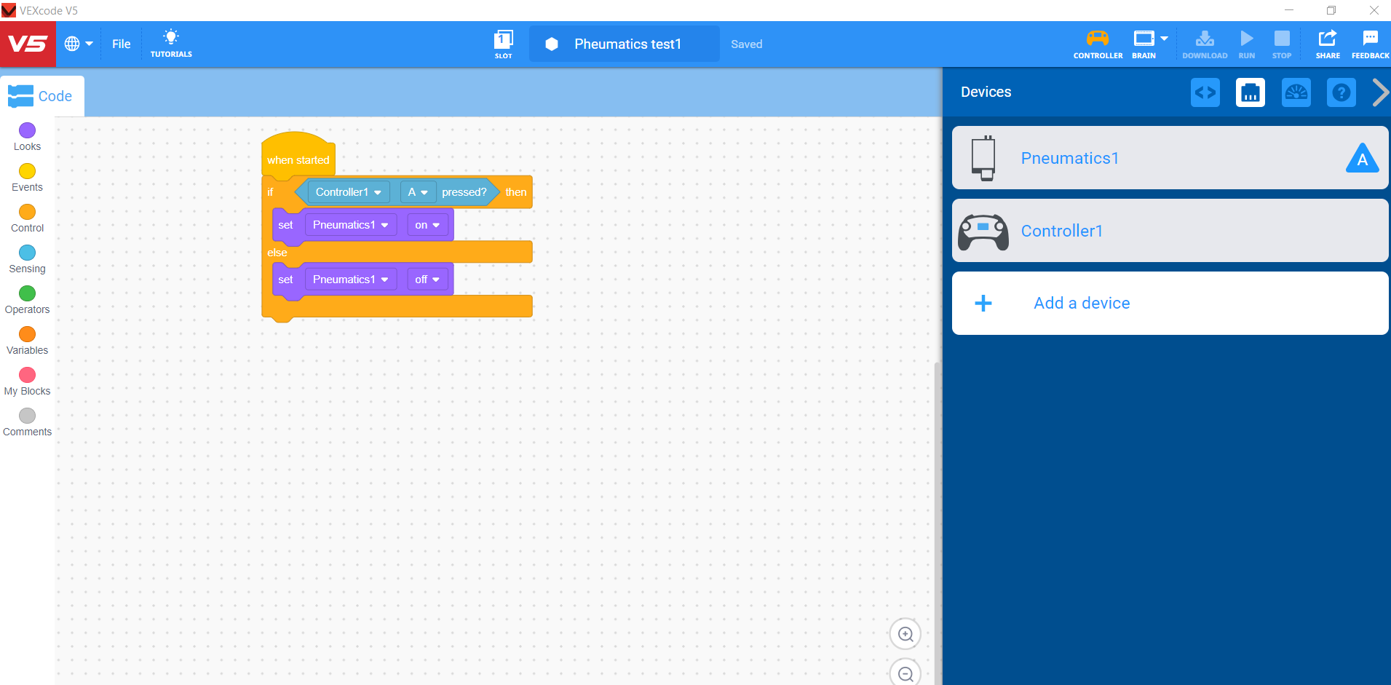The width and height of the screenshot is (1391, 685).
Task: Open the Sensing blocks category
Action: (x=27, y=258)
